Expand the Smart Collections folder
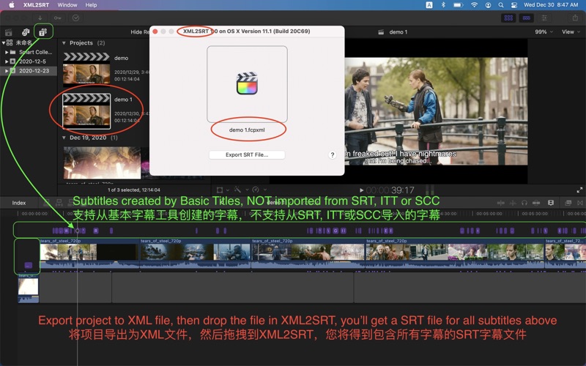The width and height of the screenshot is (586, 366). (7, 52)
